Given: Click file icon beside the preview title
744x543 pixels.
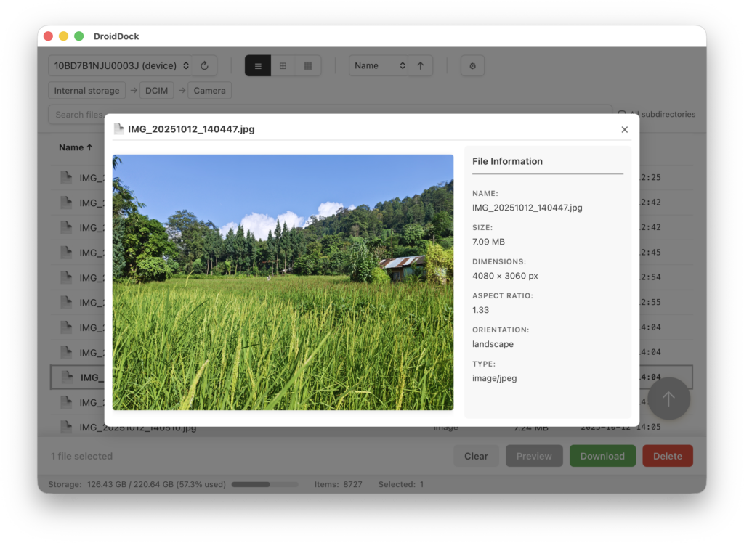Looking at the screenshot, I should (119, 129).
